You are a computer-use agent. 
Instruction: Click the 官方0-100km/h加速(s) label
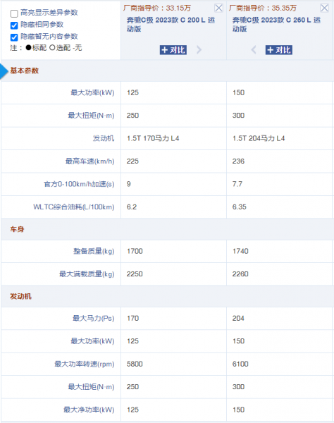coord(79,184)
